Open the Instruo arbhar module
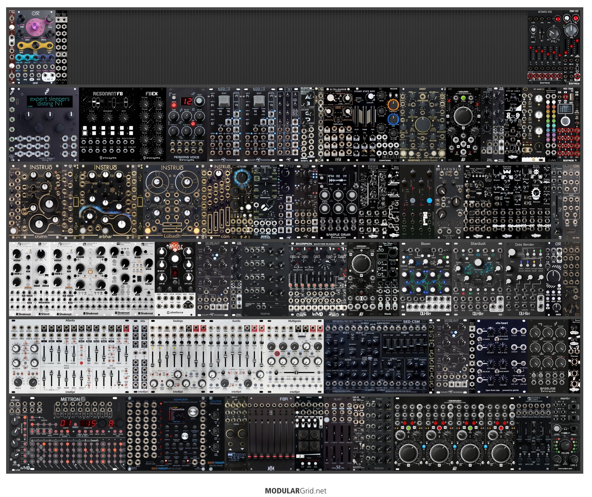592x497 pixels. (x=105, y=202)
